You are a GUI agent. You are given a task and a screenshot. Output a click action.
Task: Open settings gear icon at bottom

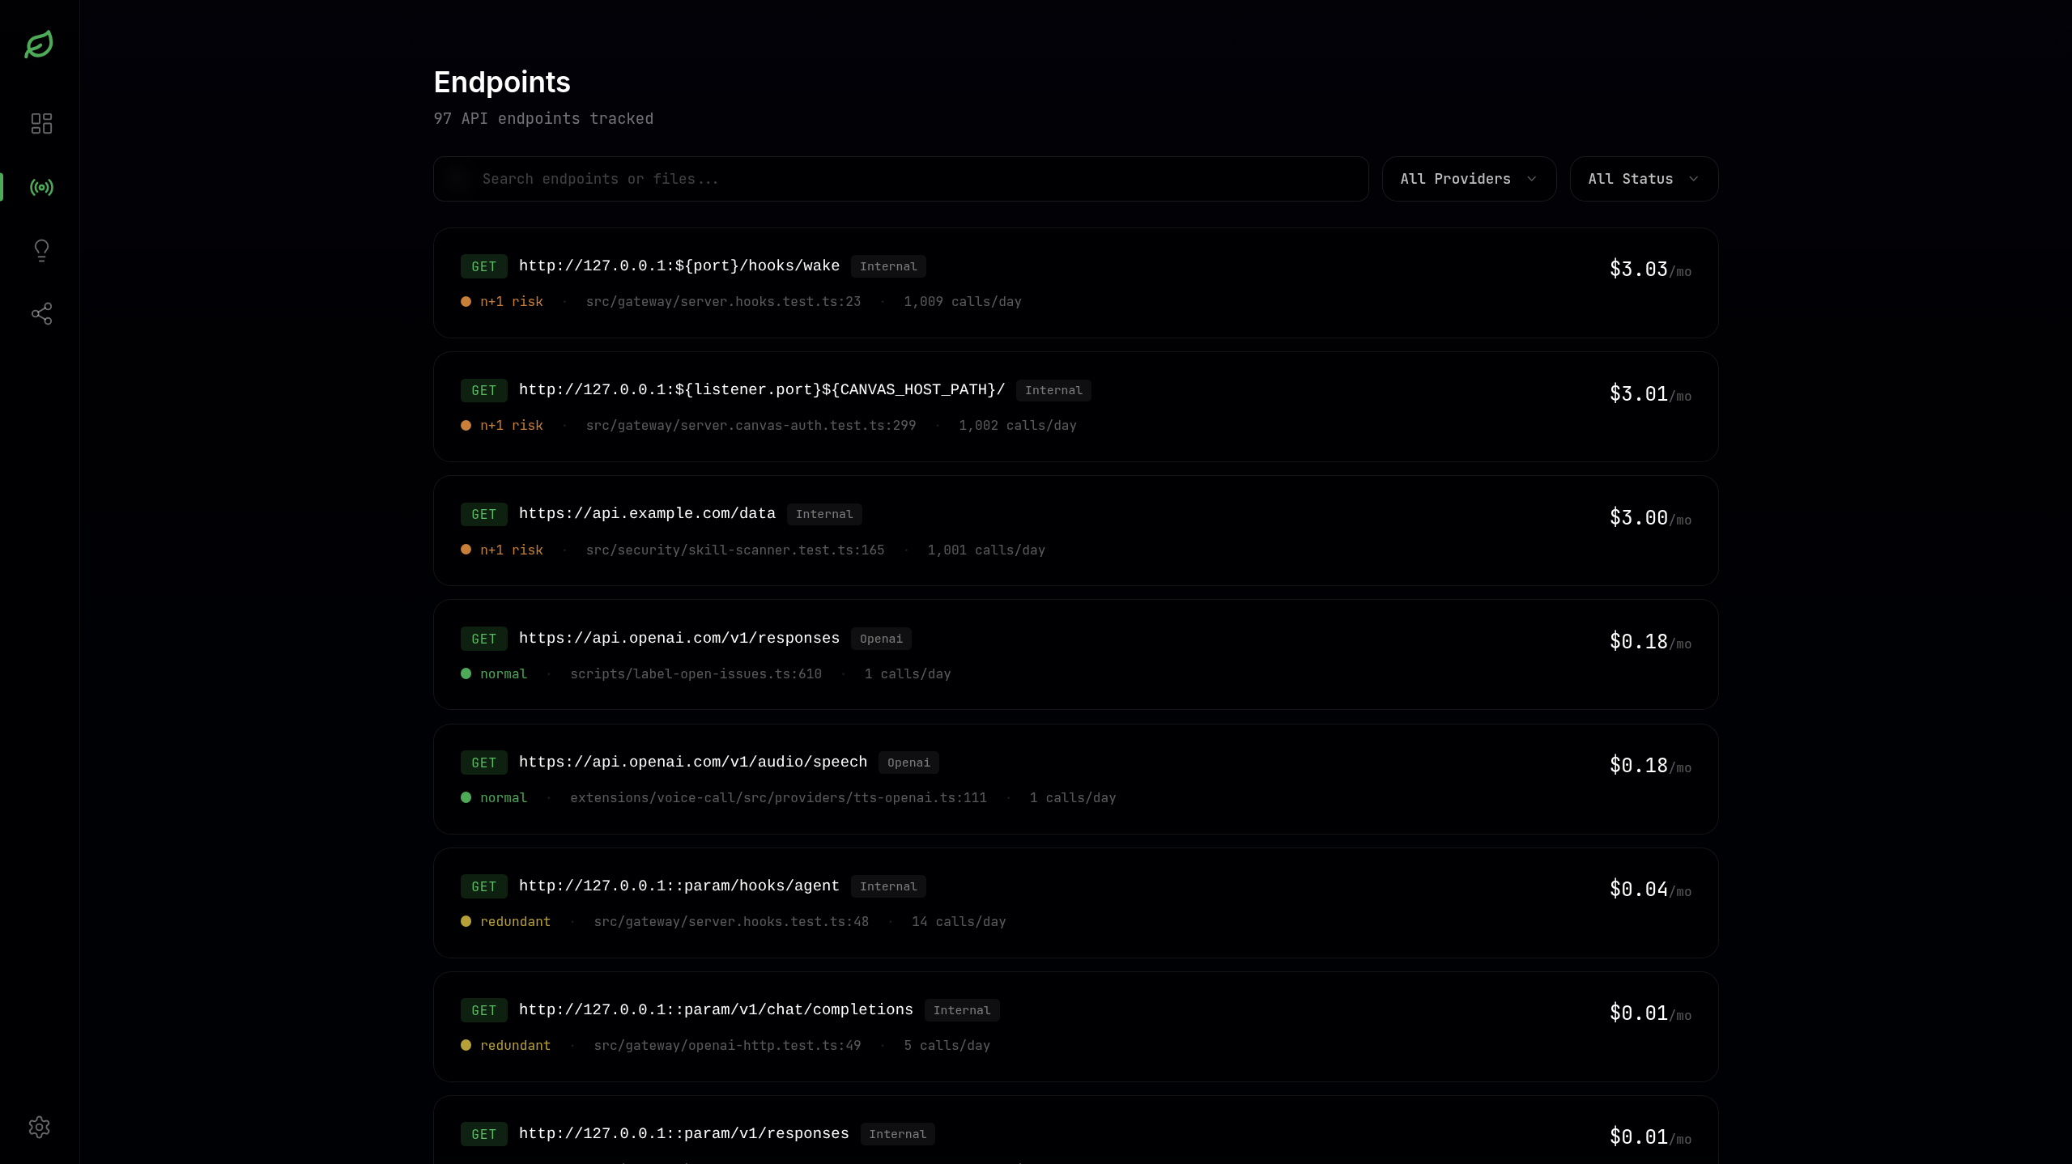pyautogui.click(x=39, y=1127)
